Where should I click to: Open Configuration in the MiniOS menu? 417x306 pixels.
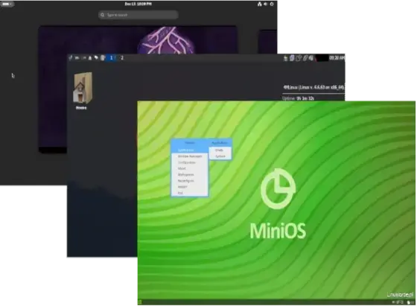pos(189,162)
